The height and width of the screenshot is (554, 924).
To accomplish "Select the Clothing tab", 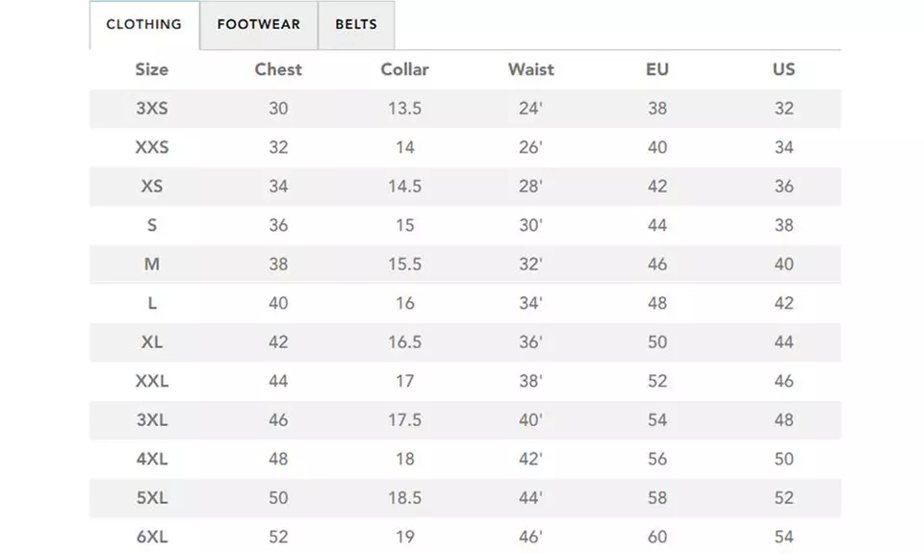I will click(x=143, y=25).
